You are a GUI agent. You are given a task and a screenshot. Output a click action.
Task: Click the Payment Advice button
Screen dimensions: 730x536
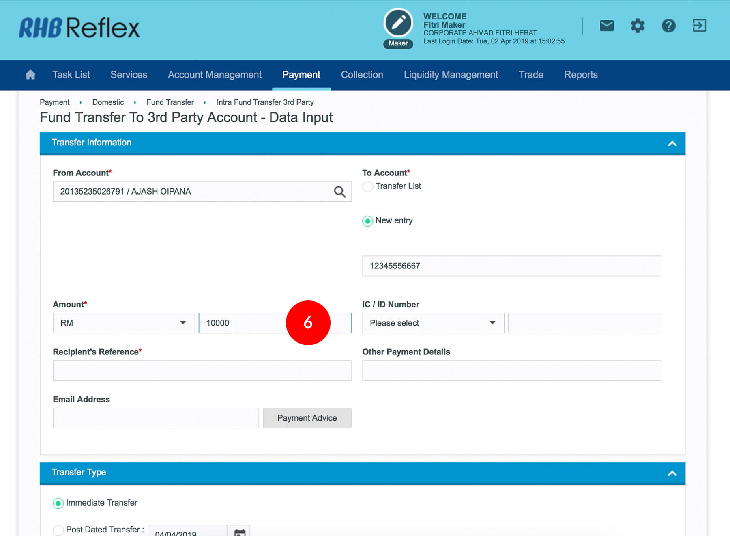point(307,418)
